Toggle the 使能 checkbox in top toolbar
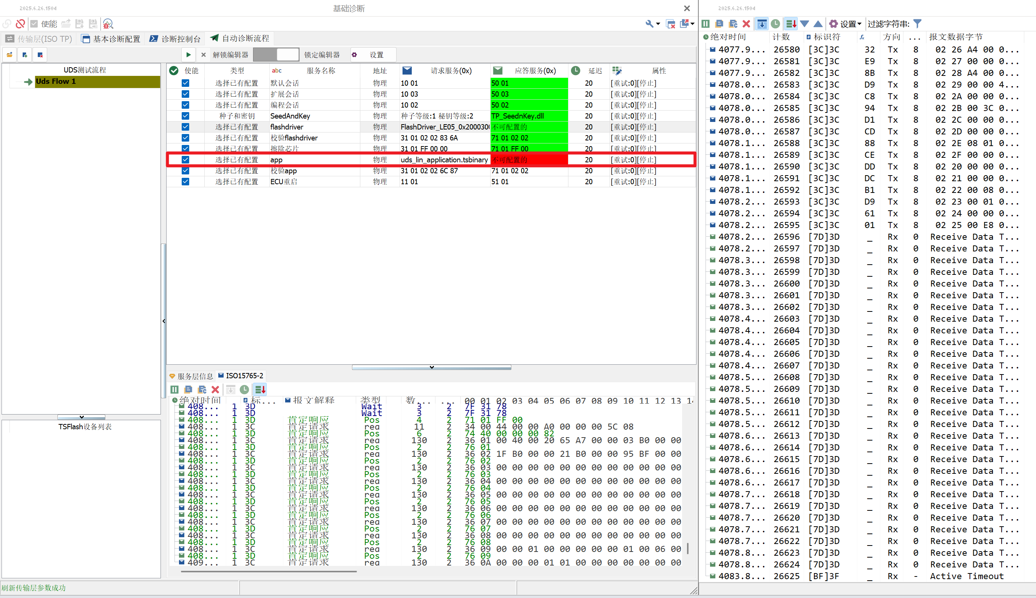 (34, 24)
